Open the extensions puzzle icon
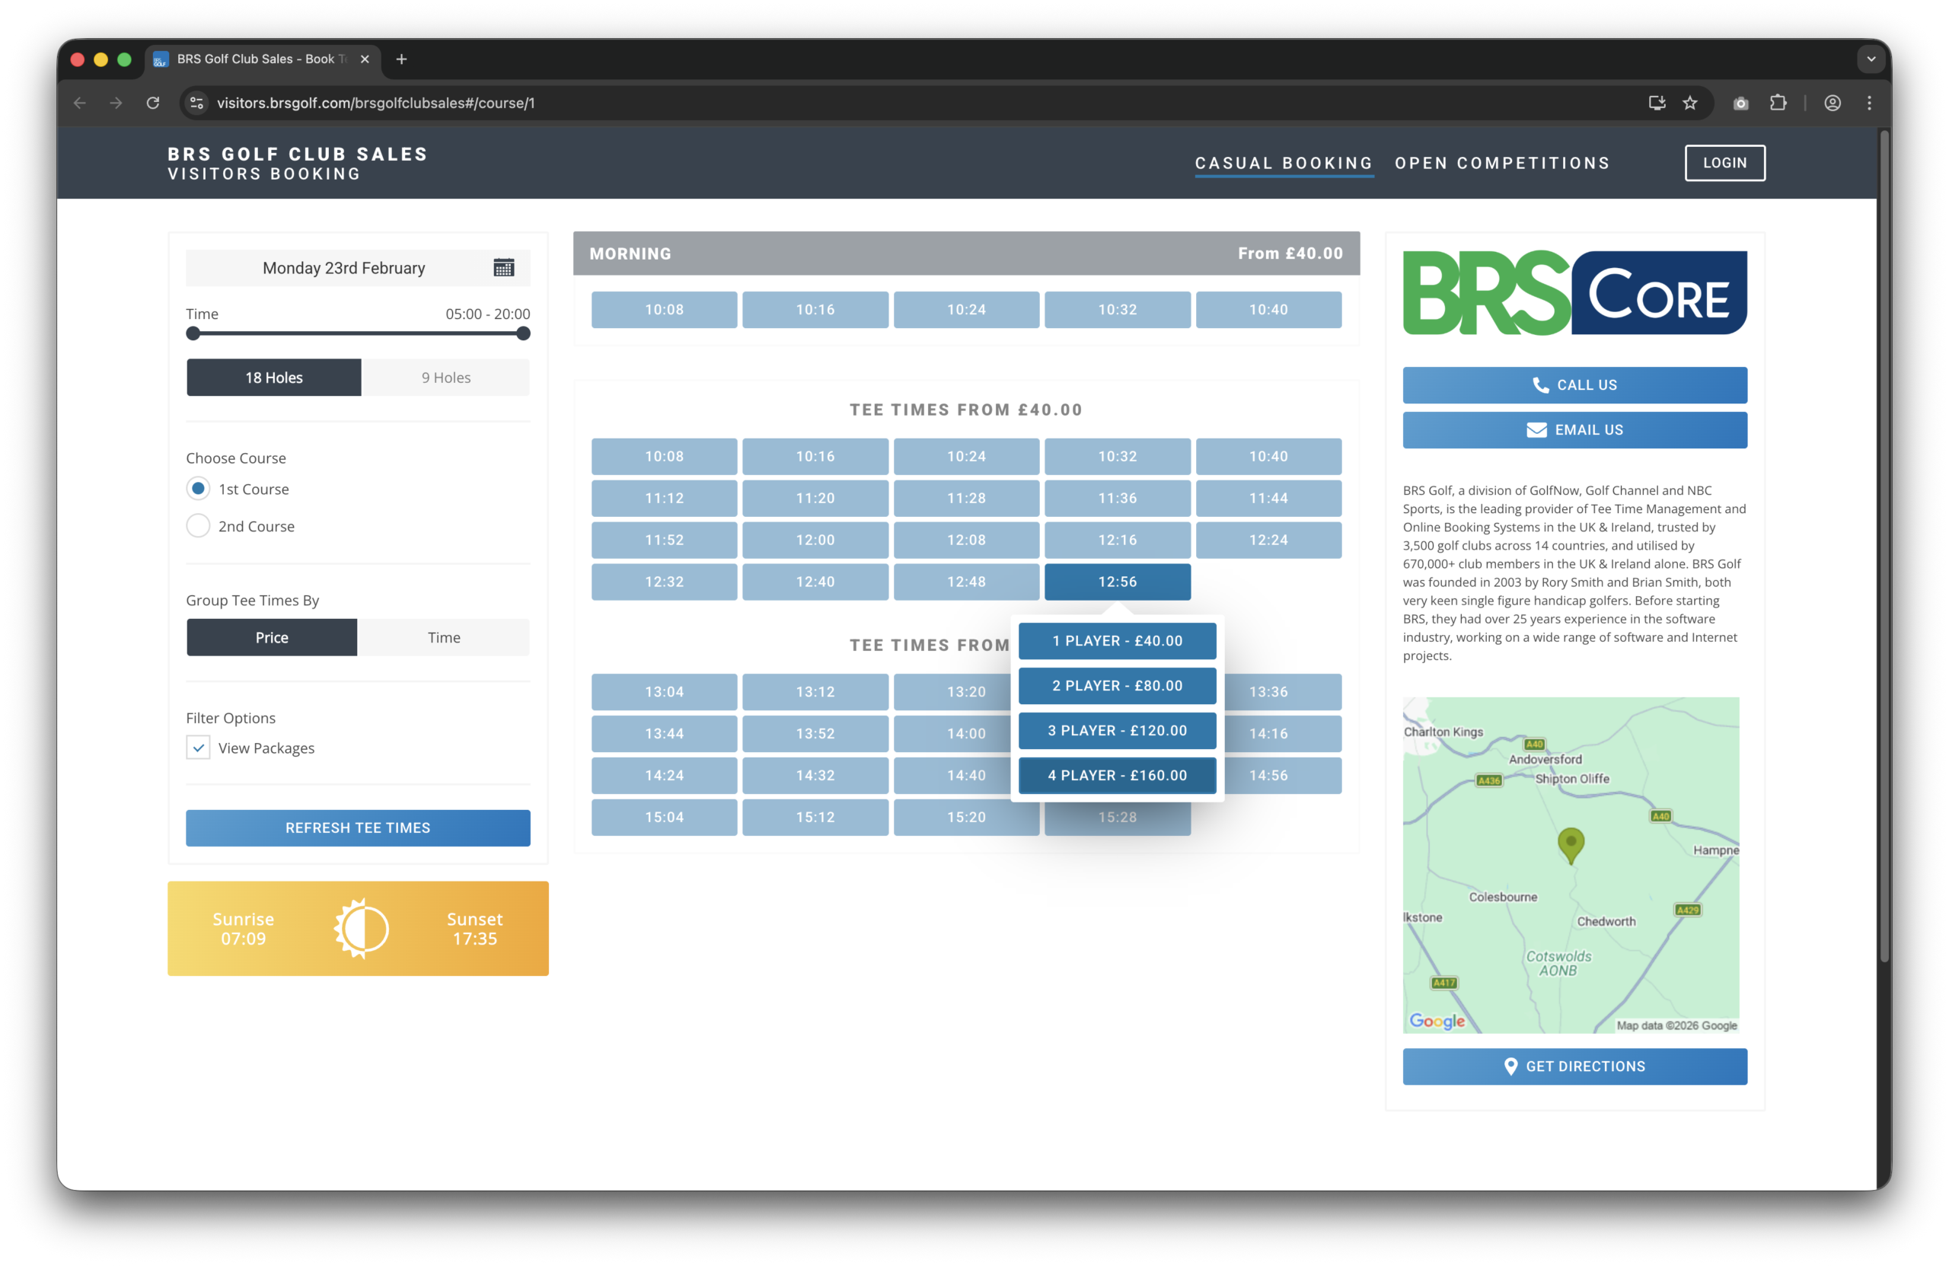The image size is (1949, 1266). pyautogui.click(x=1778, y=104)
